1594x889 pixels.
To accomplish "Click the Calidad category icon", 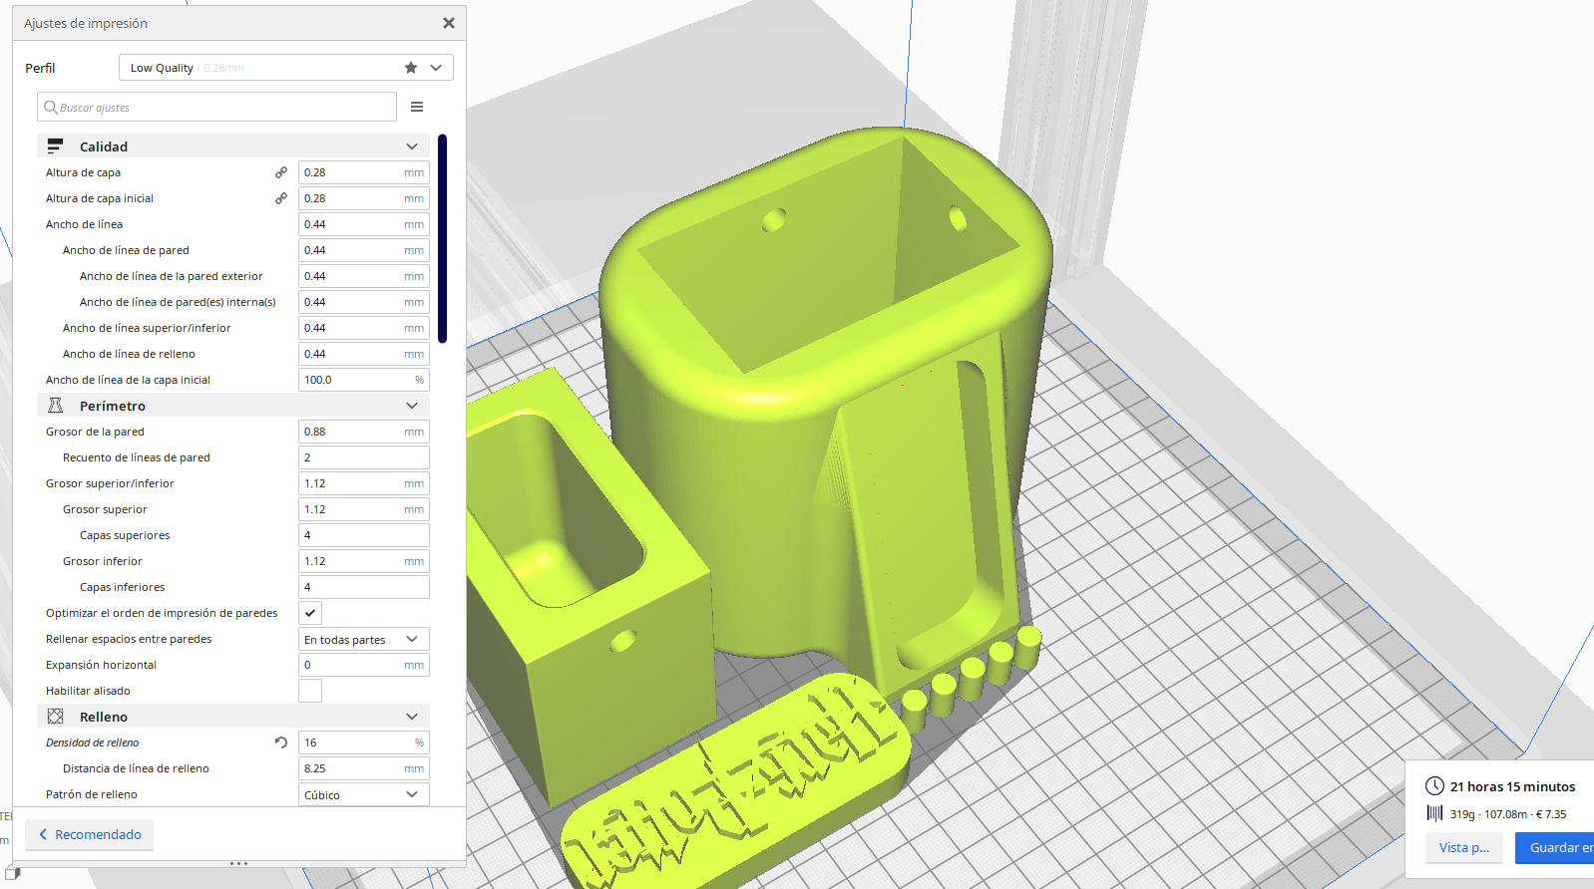I will tap(56, 147).
